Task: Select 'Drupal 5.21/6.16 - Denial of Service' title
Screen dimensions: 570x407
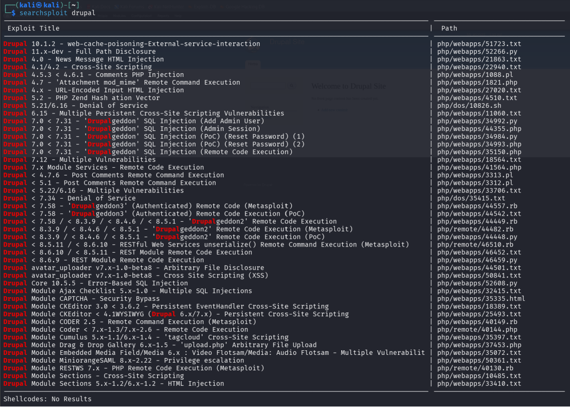Action: [x=76, y=105]
